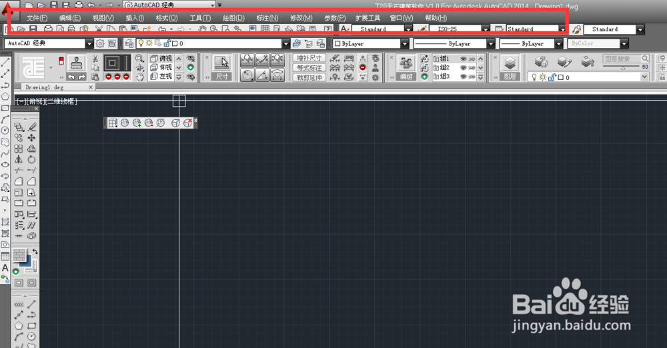Viewport: 667px width, 348px height.
Task: Click the first icon on the floating toolbar
Action: (x=113, y=123)
